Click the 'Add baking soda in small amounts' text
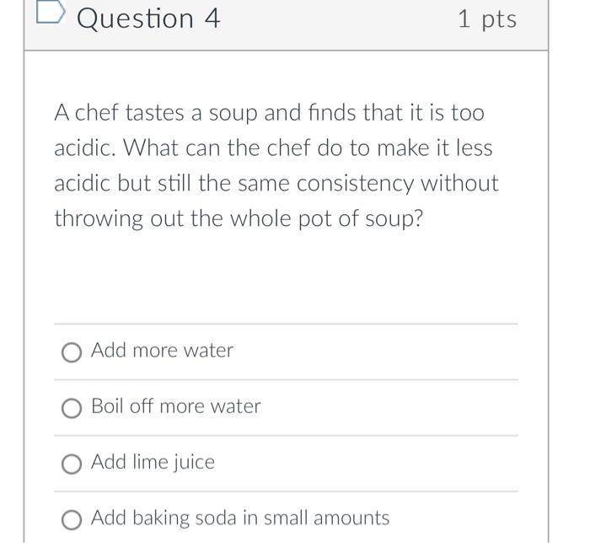 pos(240,518)
